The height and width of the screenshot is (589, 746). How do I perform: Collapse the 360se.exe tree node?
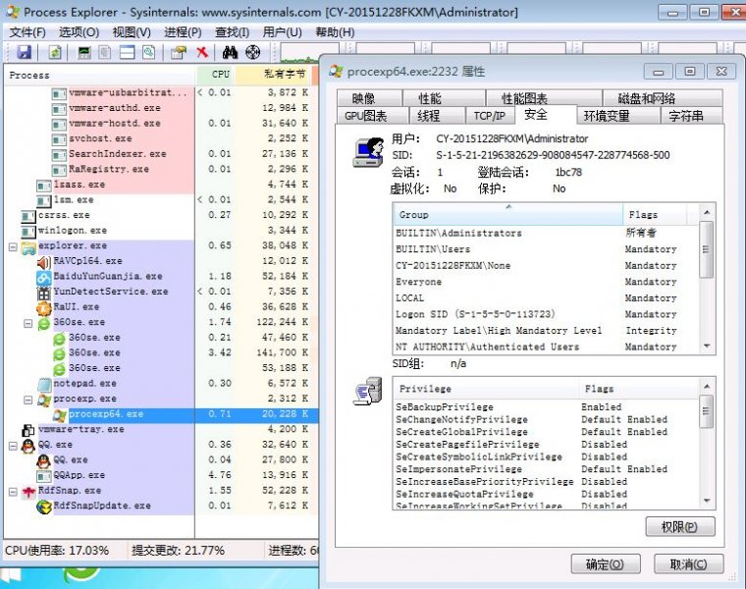click(x=28, y=323)
